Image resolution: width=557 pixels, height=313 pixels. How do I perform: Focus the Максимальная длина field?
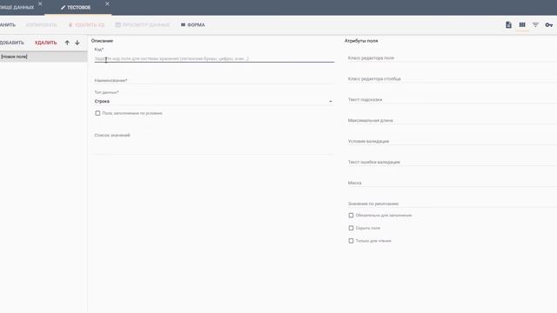(453, 120)
